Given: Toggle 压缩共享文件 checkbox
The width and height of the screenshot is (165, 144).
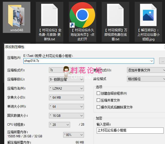Looking at the screenshot, I should 99,100.
